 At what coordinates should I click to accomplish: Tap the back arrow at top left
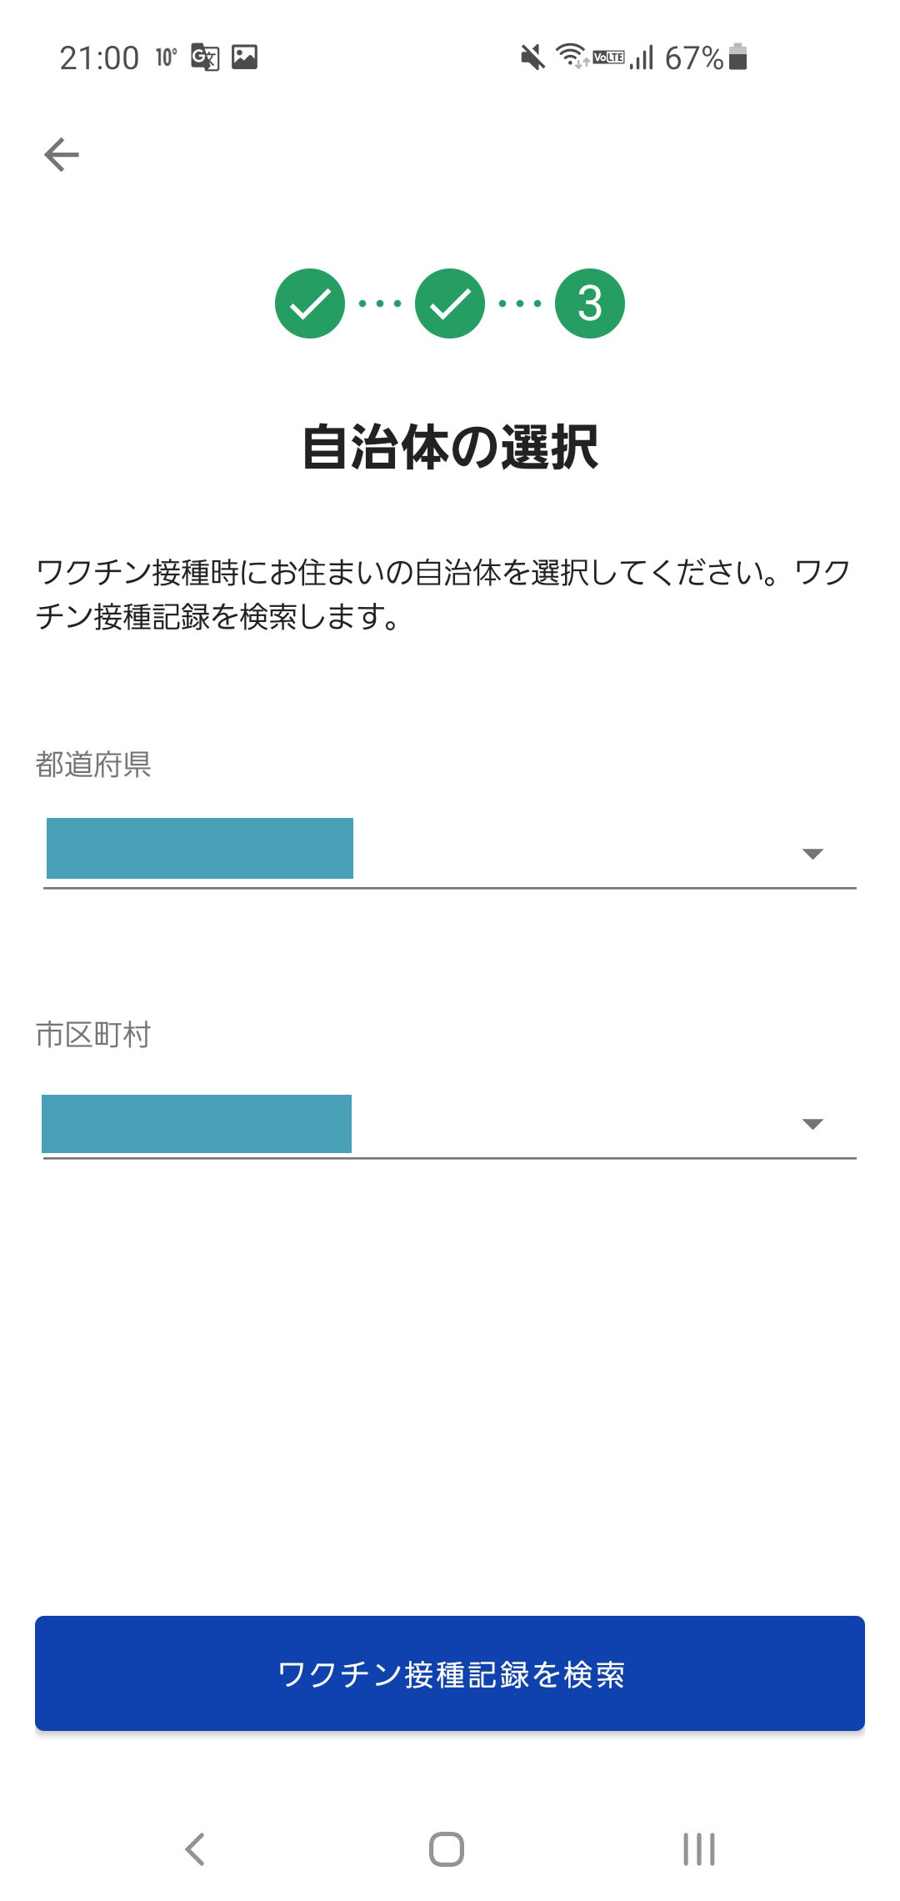pos(62,155)
